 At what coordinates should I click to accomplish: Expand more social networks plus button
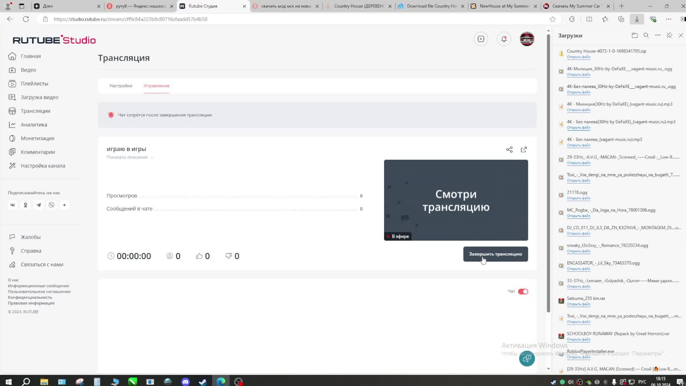pyautogui.click(x=65, y=205)
